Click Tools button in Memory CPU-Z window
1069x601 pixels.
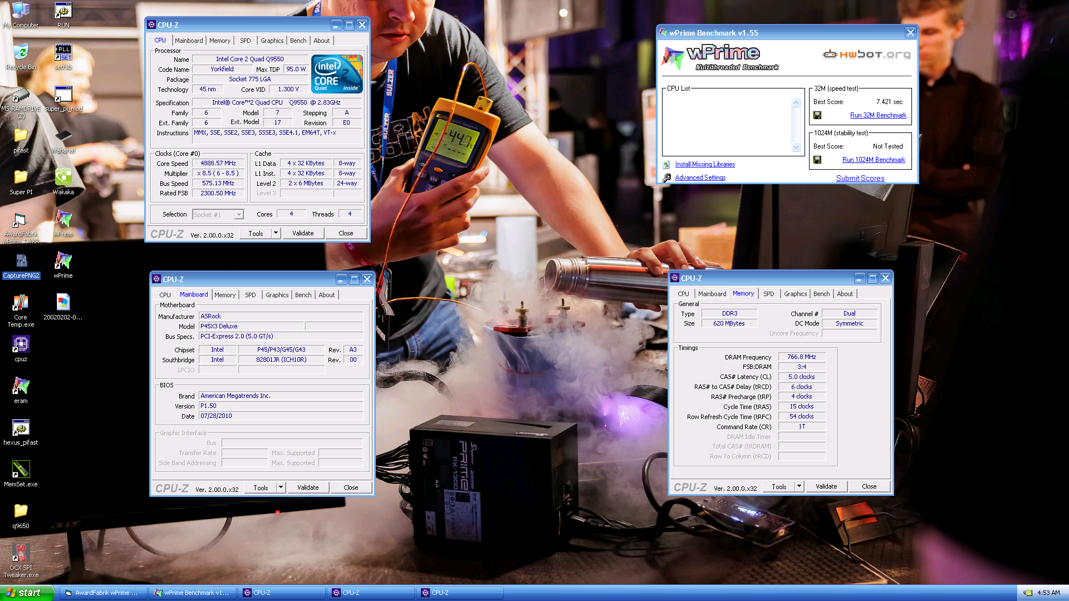[779, 486]
